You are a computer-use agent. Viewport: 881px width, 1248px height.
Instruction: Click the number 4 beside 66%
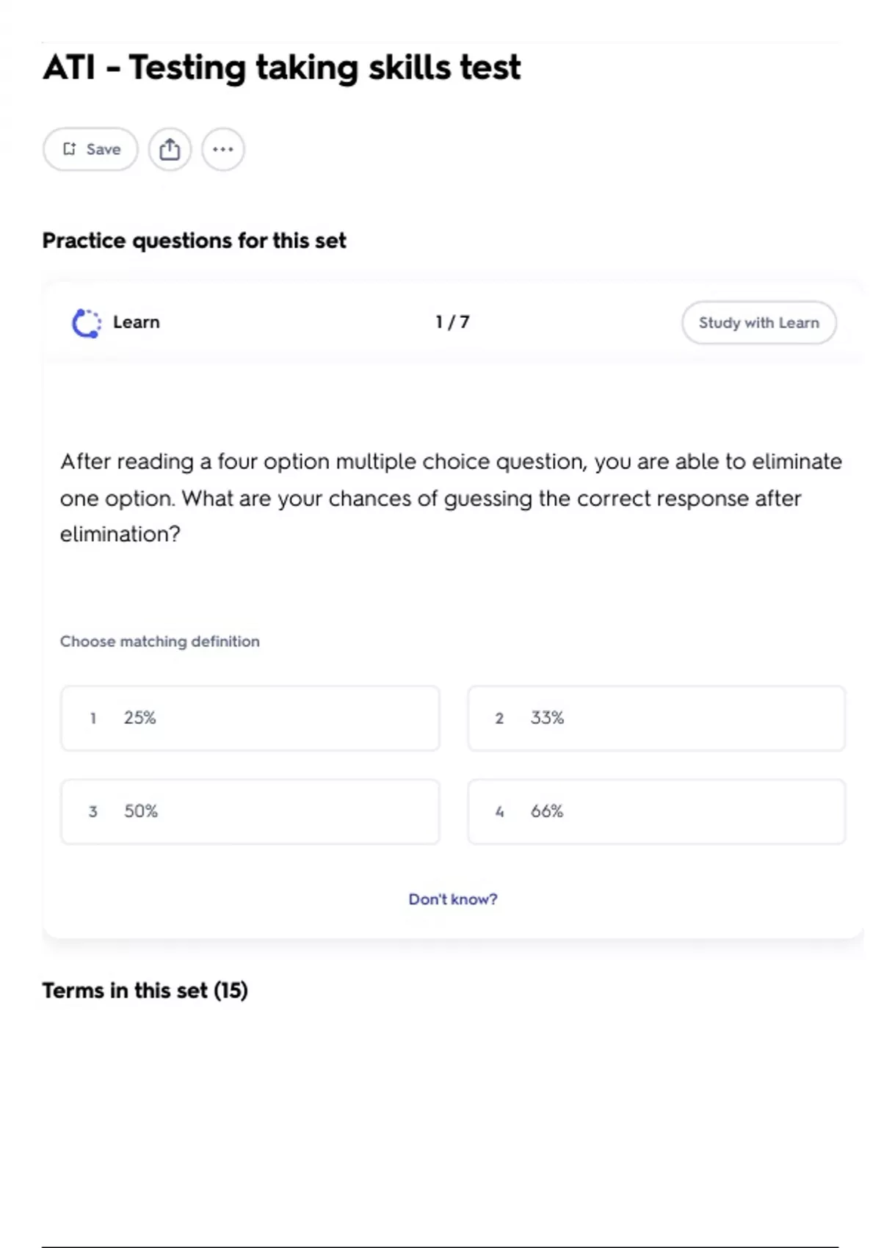499,811
